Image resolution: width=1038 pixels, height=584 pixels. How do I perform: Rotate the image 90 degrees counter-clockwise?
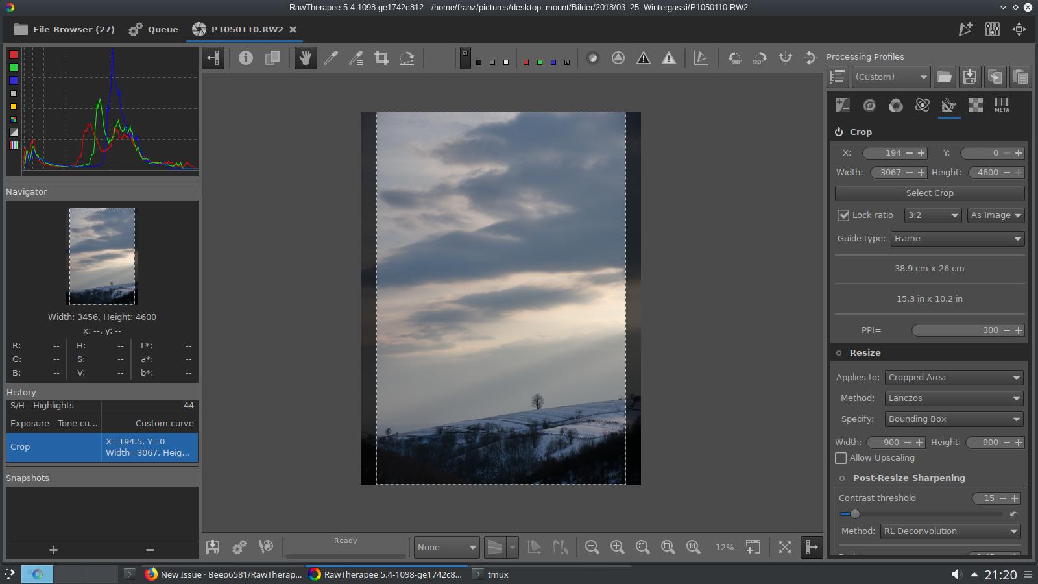coord(735,58)
